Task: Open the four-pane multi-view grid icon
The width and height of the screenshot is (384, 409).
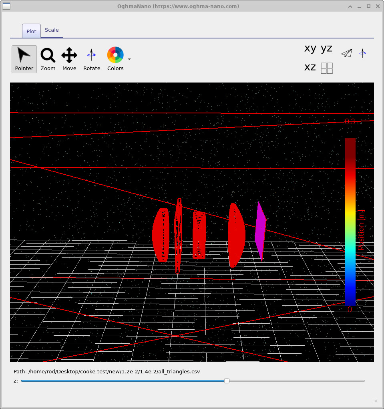Action: point(326,68)
